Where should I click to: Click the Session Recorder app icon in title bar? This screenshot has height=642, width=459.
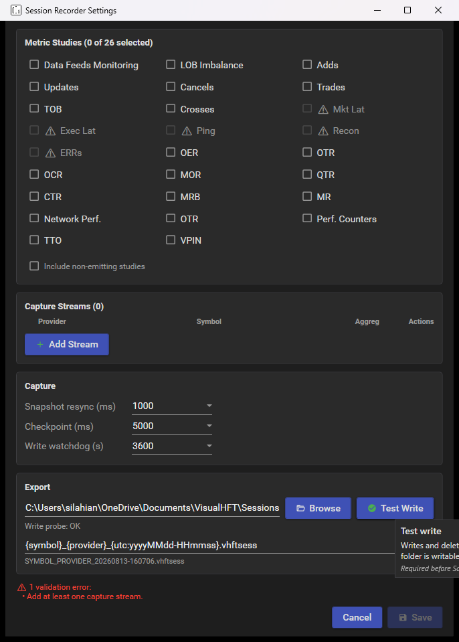tap(16, 10)
